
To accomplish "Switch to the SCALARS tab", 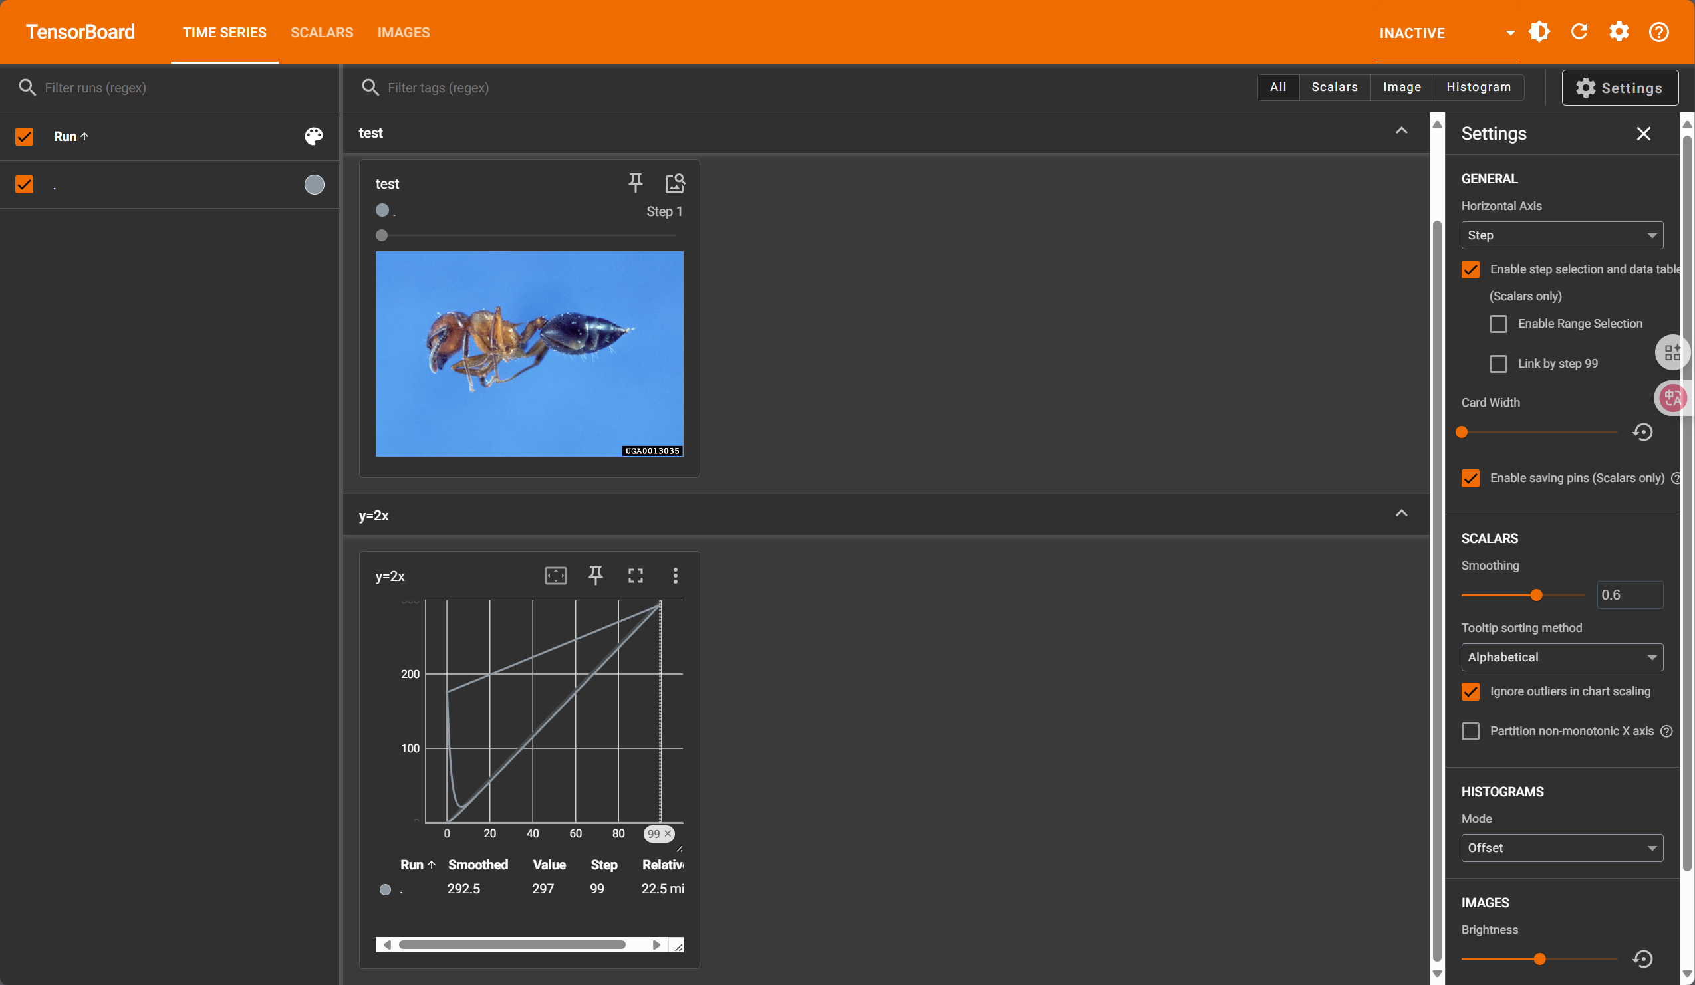I will click(322, 33).
